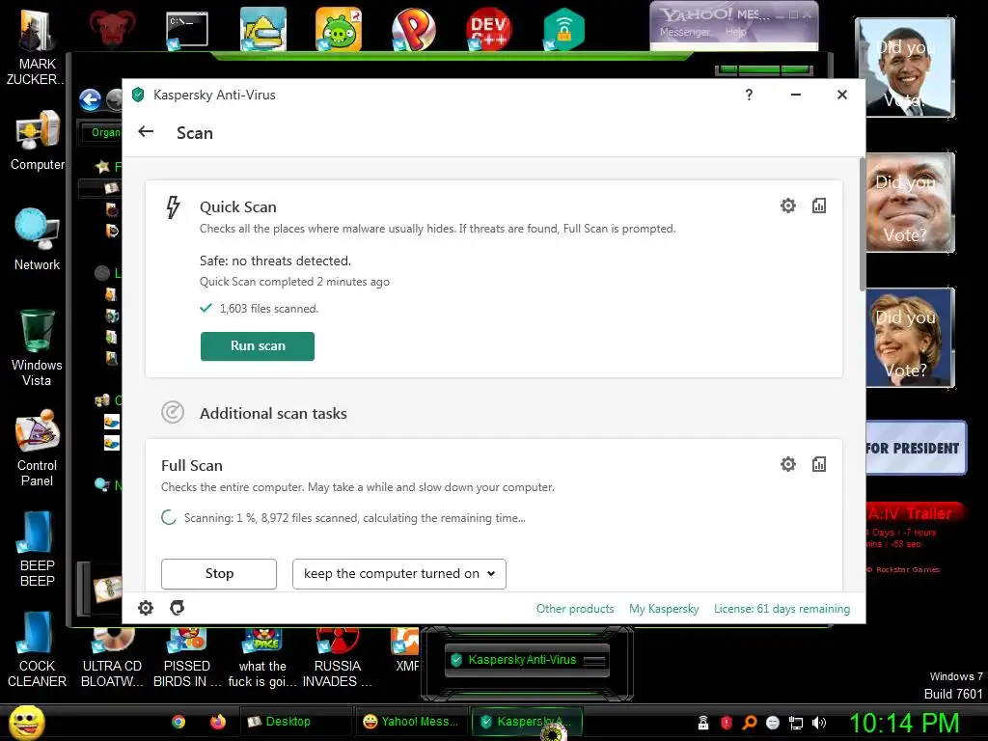View Full Scan report icon
The height and width of the screenshot is (741, 988).
818,464
